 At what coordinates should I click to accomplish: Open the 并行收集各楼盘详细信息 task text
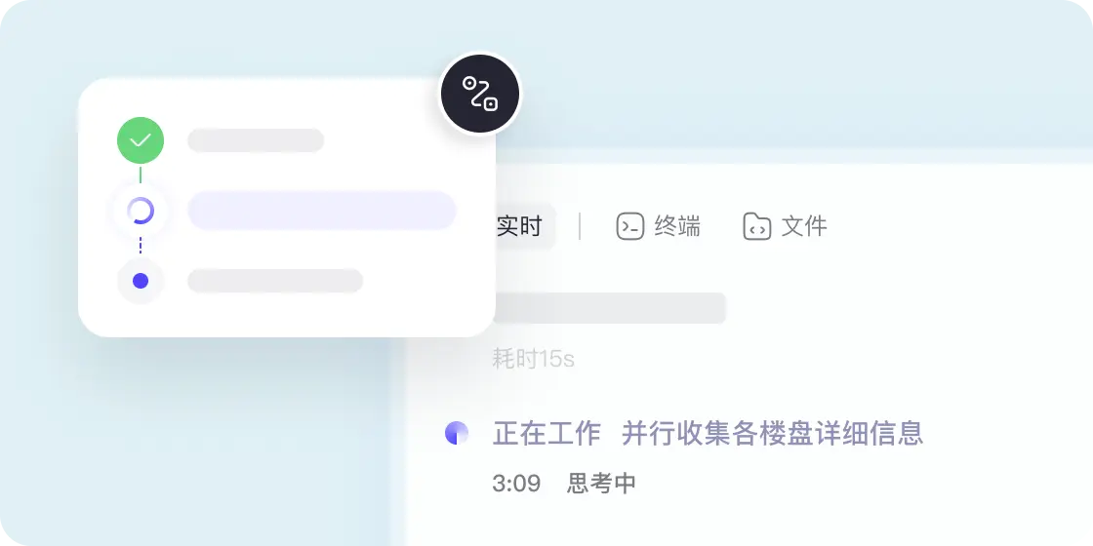(x=772, y=433)
